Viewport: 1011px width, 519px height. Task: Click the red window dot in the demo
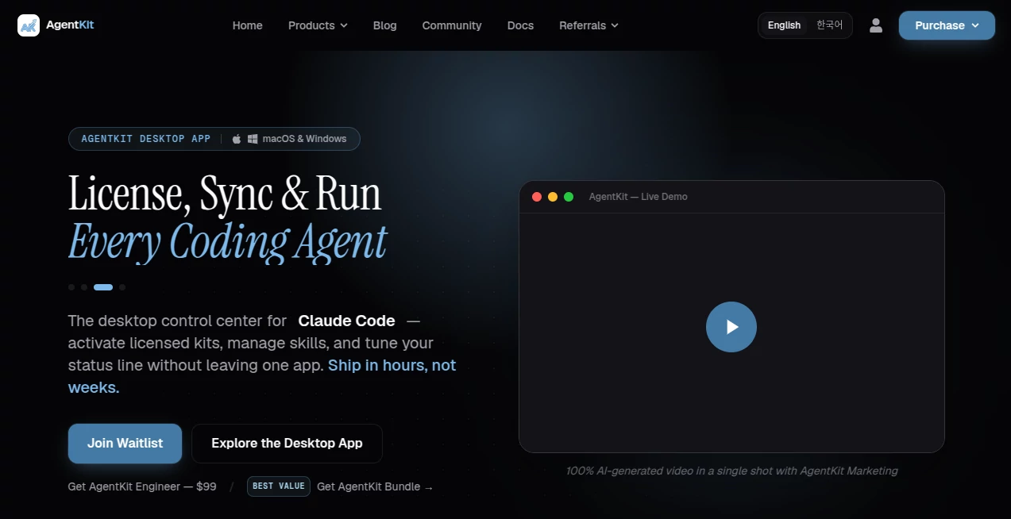(537, 197)
